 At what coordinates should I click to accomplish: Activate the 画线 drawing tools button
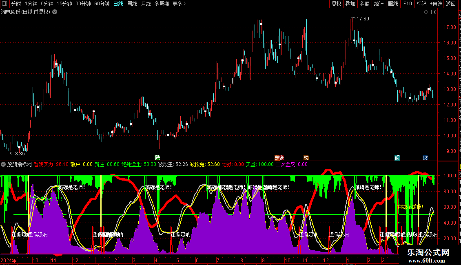[x=393, y=4]
